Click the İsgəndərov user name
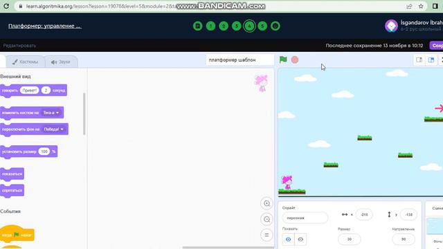Image resolution: width=443 pixels, height=249 pixels. coord(422,23)
